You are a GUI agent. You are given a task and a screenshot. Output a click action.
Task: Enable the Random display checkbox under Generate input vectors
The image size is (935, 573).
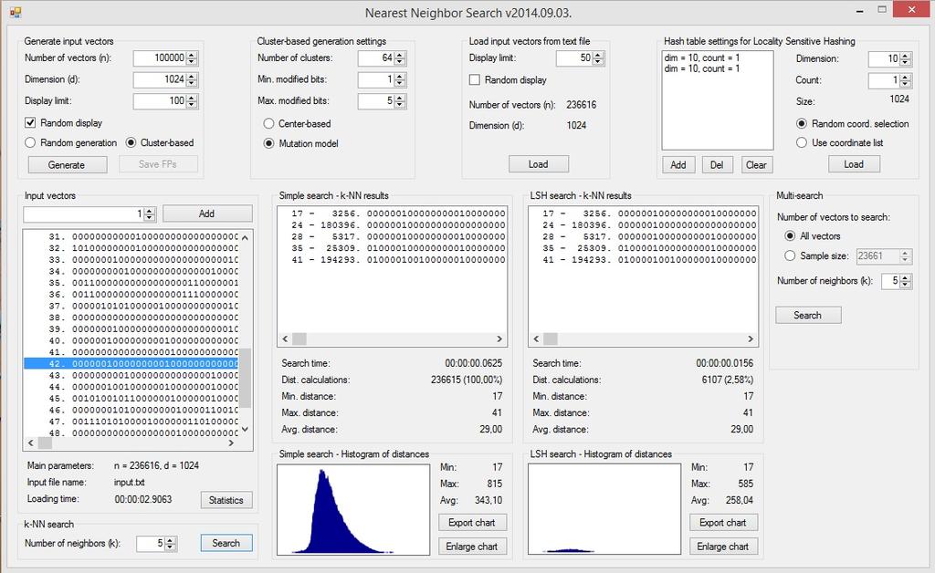coord(30,122)
